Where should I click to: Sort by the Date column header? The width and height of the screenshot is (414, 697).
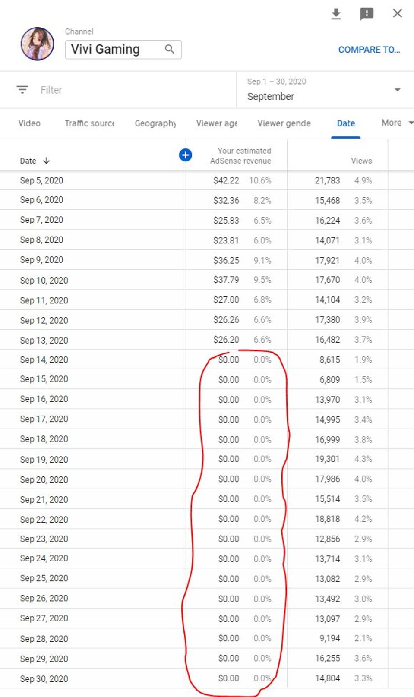click(x=28, y=161)
